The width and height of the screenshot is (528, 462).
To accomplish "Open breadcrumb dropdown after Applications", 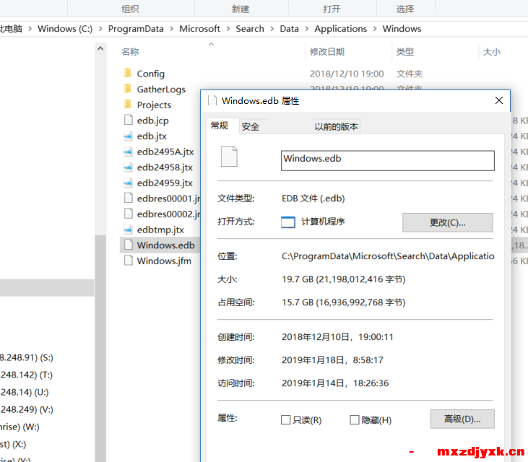I will pyautogui.click(x=375, y=29).
